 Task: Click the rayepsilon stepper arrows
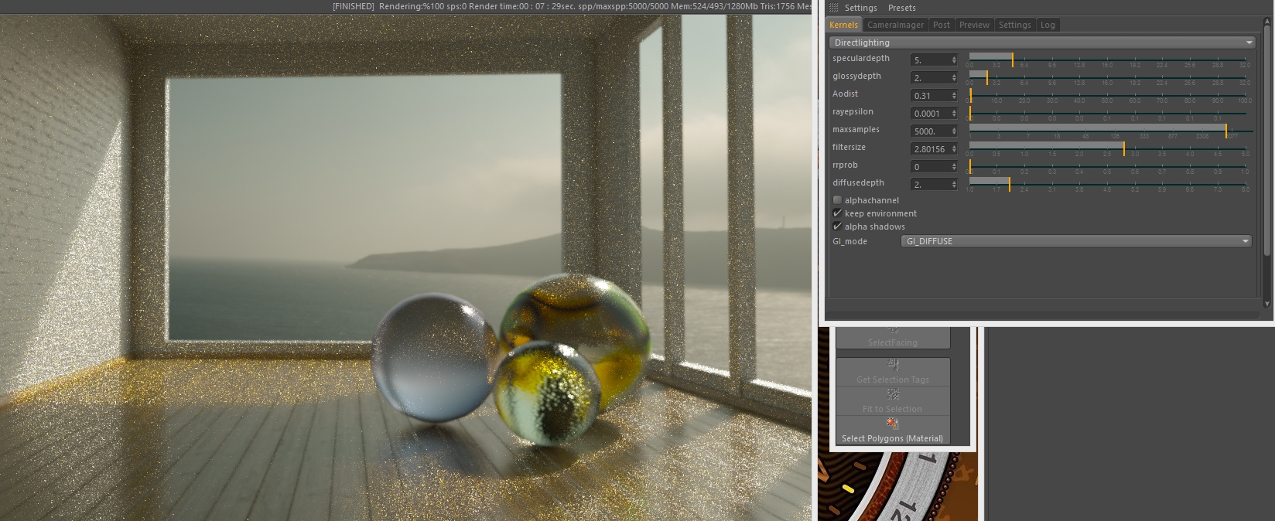(x=954, y=114)
